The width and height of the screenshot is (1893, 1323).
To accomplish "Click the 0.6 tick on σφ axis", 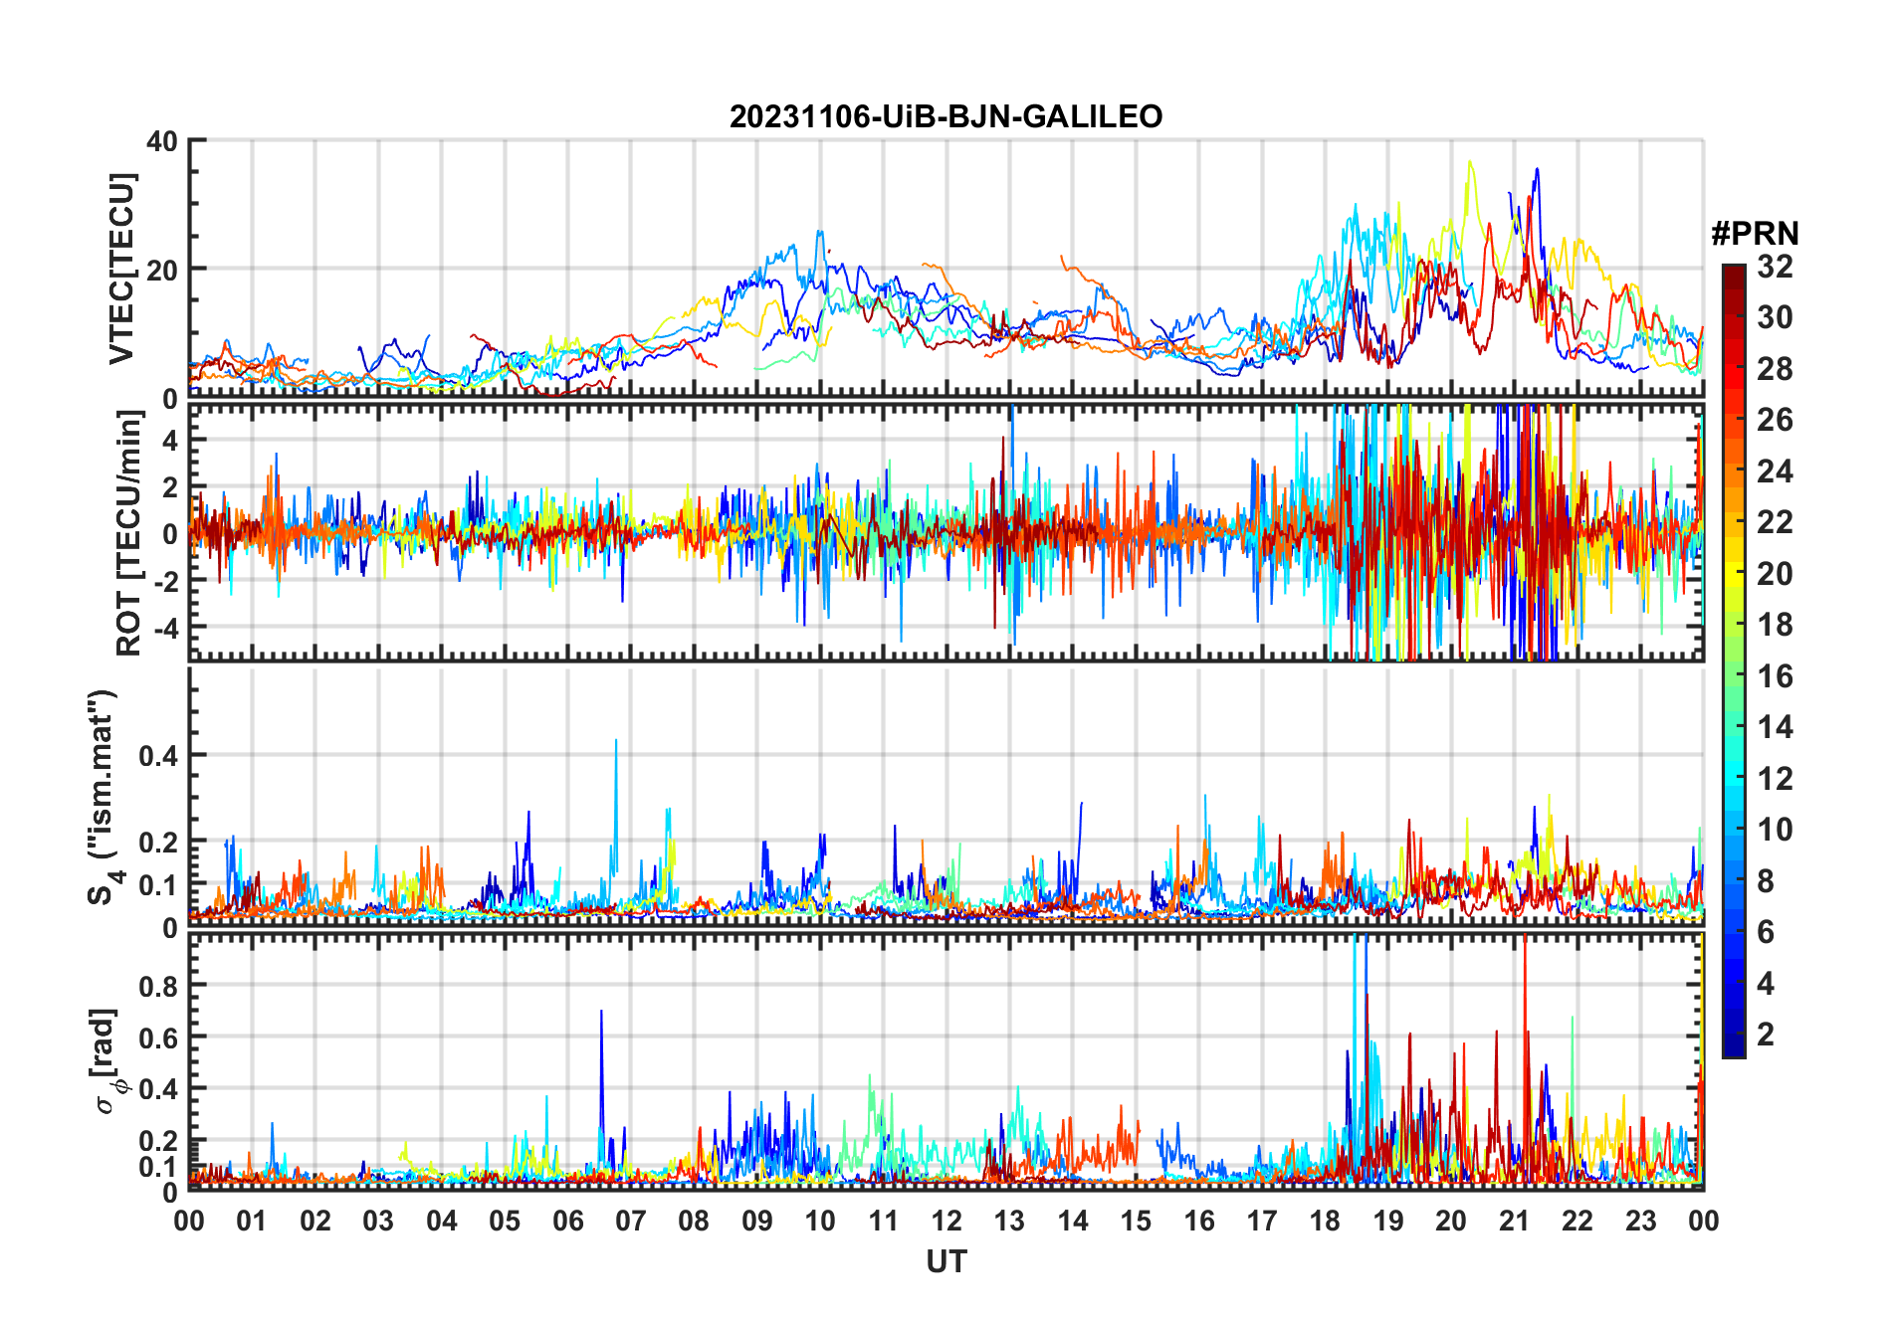I will tap(158, 1038).
